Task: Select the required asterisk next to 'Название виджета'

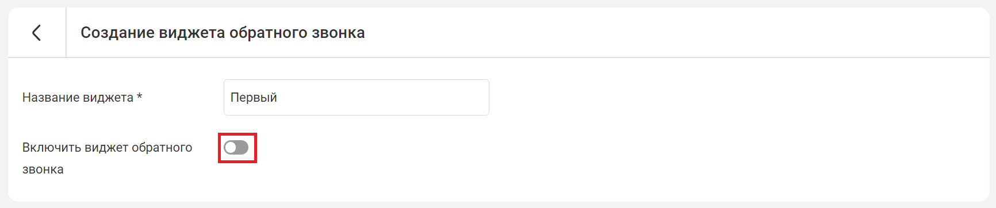Action: click(x=139, y=97)
